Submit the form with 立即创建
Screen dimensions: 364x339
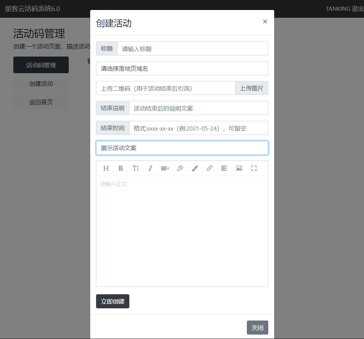pos(113,301)
